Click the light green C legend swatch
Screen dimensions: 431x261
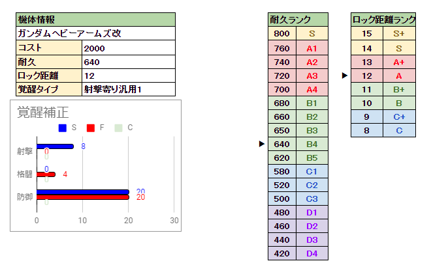(x=118, y=128)
